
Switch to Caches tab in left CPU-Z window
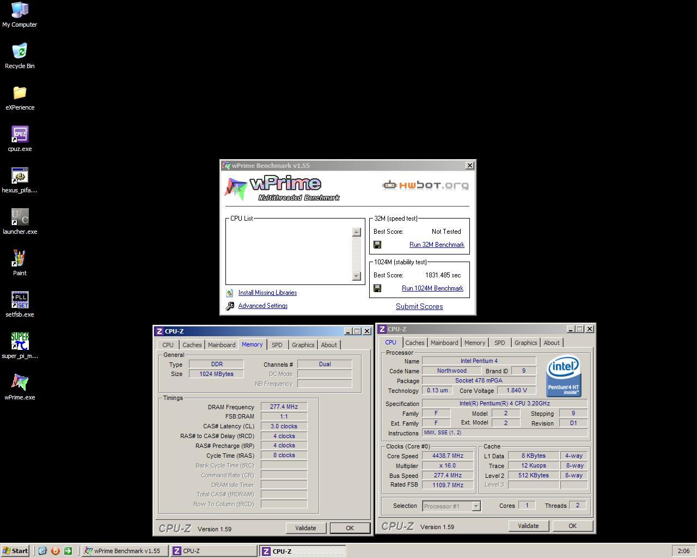(192, 345)
